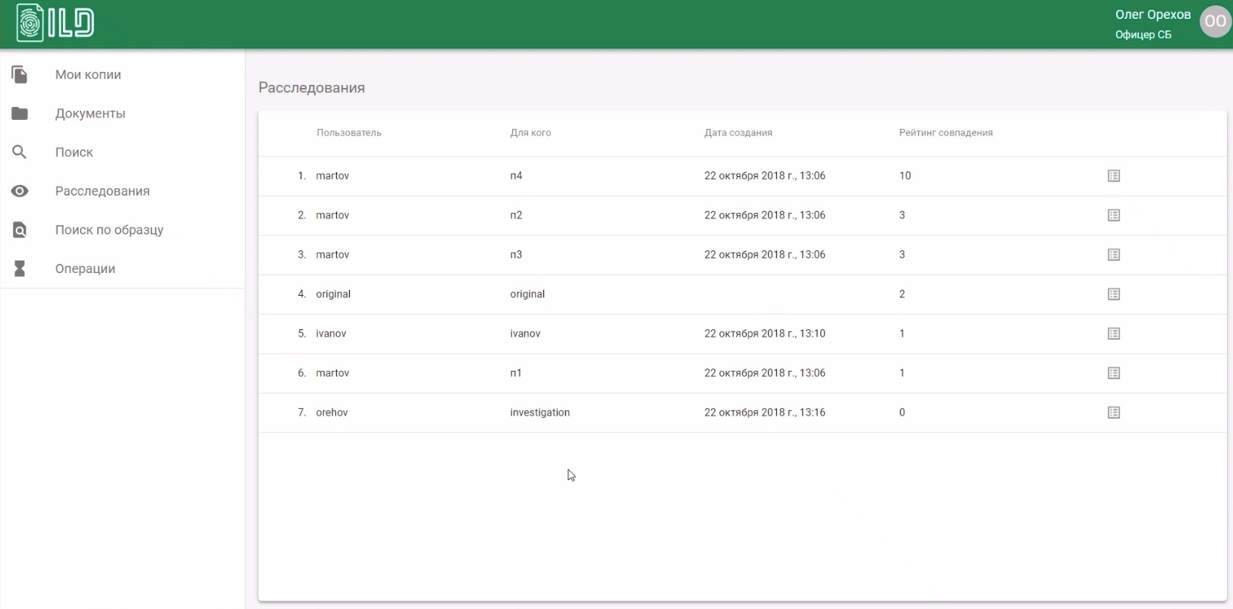Viewport: 1233px width, 609px height.
Task: Select user original in row 4
Action: pyautogui.click(x=333, y=294)
